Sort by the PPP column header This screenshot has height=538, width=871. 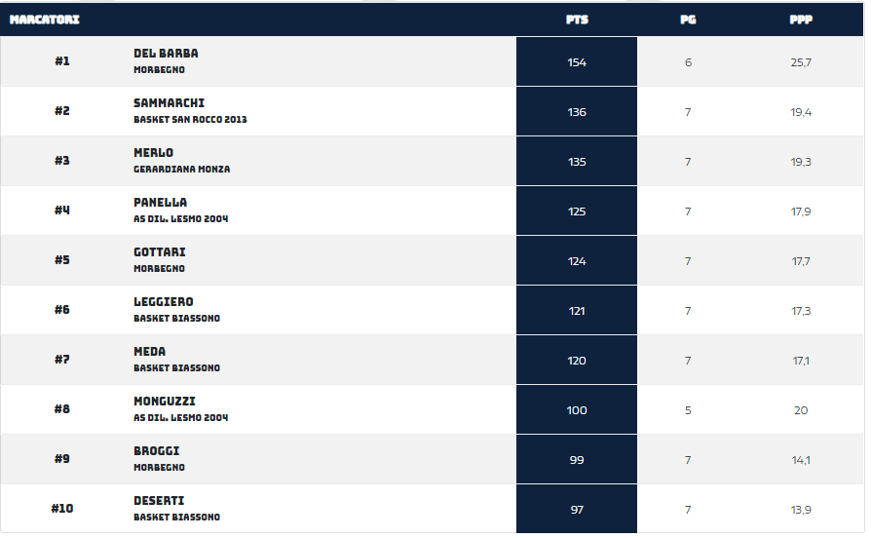tap(801, 19)
